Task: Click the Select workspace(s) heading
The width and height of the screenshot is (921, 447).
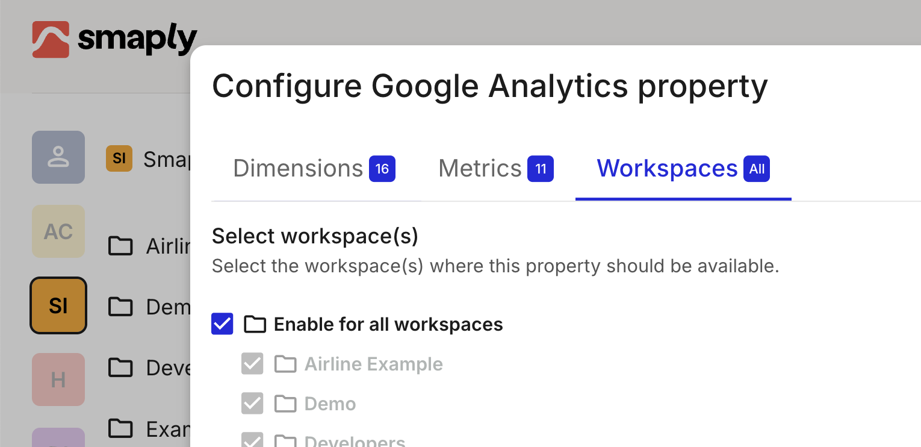Action: pyautogui.click(x=315, y=236)
